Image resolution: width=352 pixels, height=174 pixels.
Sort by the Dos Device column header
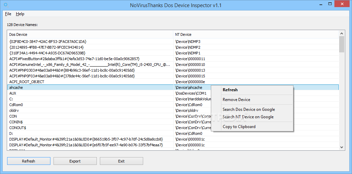(x=90, y=34)
